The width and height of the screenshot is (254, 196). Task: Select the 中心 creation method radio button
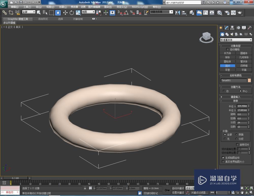click(x=240, y=91)
